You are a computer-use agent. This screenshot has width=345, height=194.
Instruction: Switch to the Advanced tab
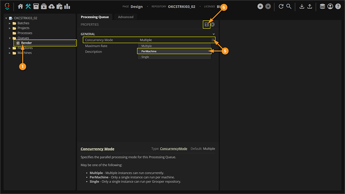126,17
